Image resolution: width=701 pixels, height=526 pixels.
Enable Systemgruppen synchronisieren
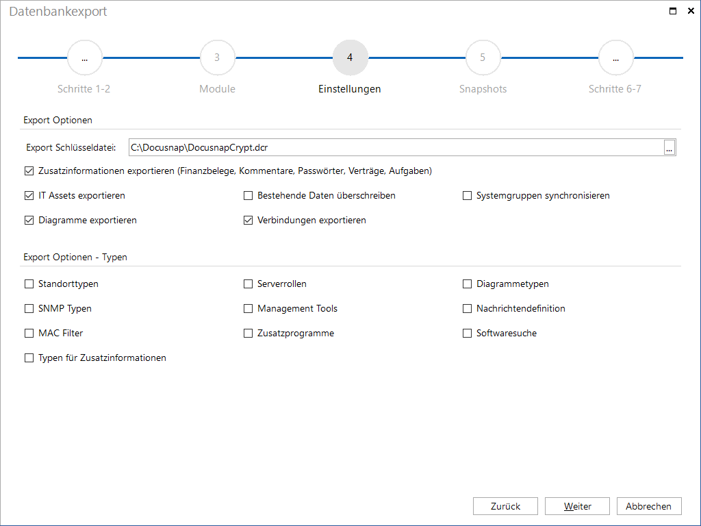pos(467,195)
